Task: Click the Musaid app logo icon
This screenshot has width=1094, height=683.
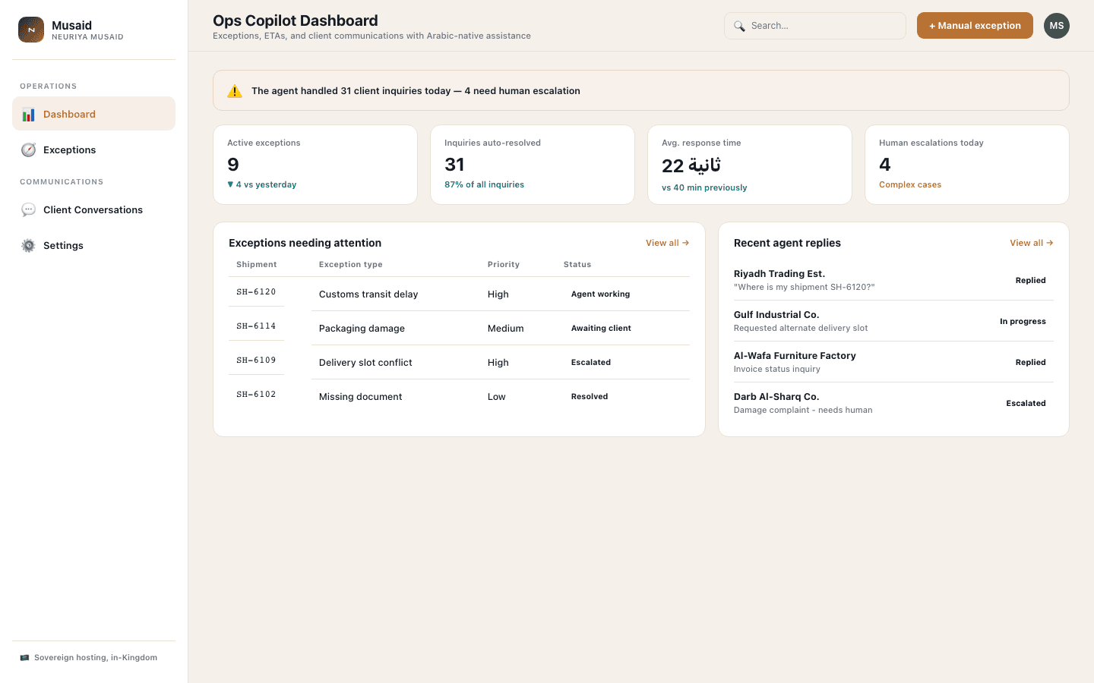Action: pos(31,30)
